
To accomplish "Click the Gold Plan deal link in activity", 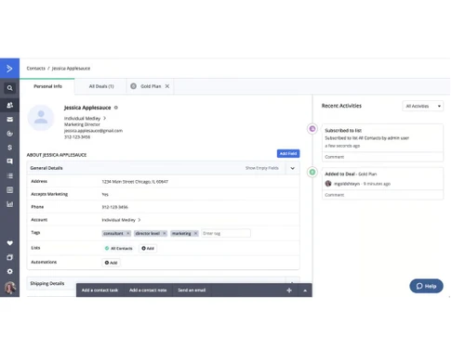I will pos(367,174).
